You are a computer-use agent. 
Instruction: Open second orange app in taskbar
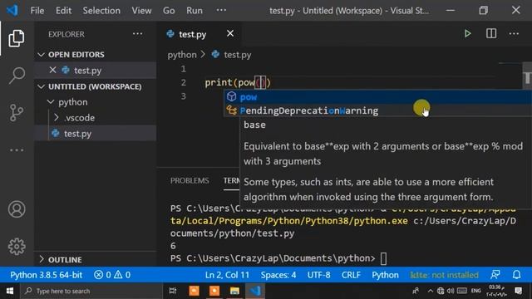(214, 291)
